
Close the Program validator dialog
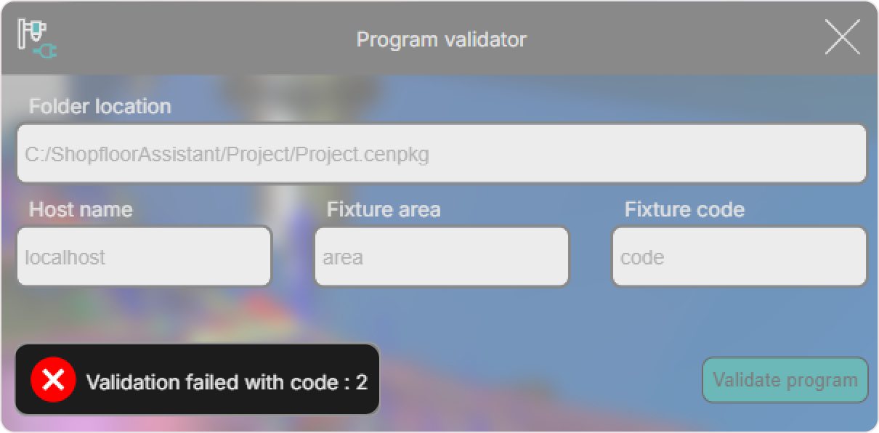click(x=842, y=37)
